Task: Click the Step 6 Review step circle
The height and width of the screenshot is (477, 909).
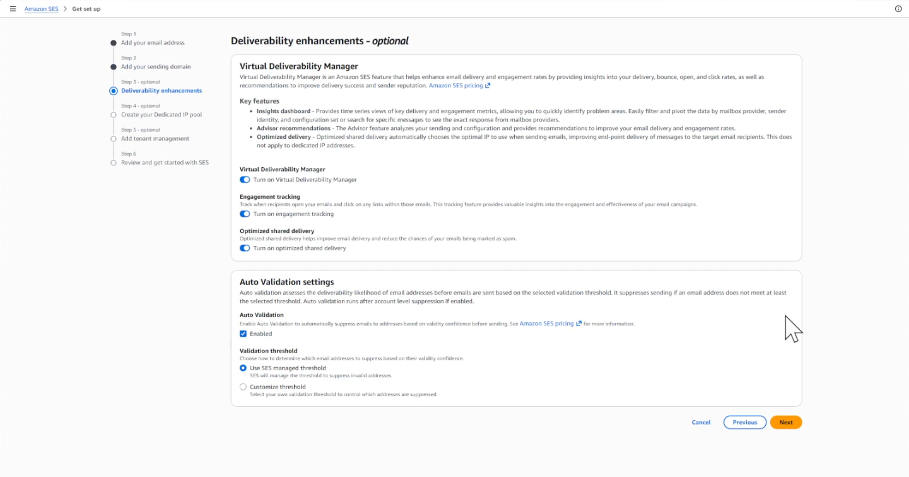Action: [x=114, y=163]
